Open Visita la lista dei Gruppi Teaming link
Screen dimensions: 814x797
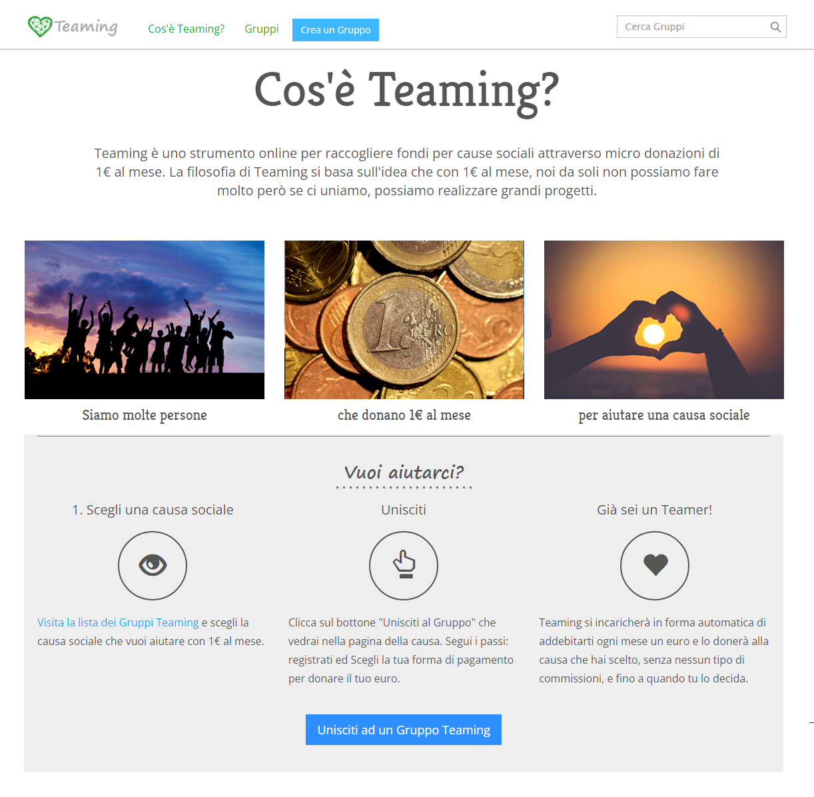(x=118, y=622)
